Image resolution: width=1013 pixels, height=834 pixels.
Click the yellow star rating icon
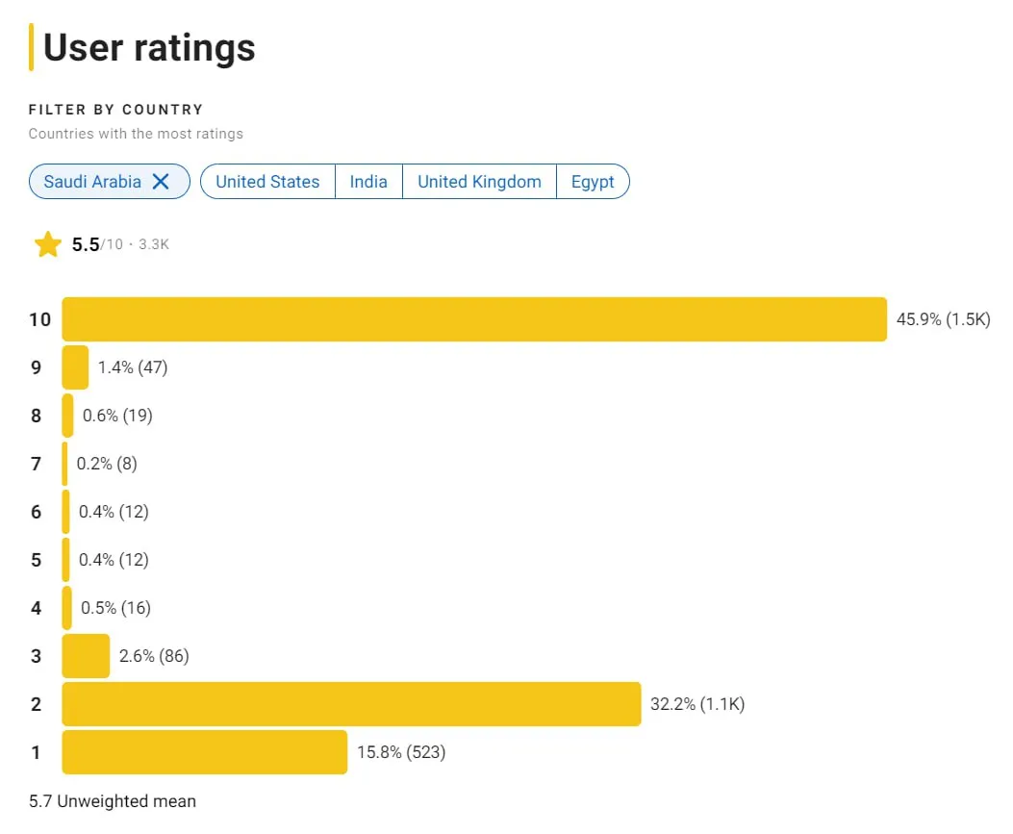(48, 245)
